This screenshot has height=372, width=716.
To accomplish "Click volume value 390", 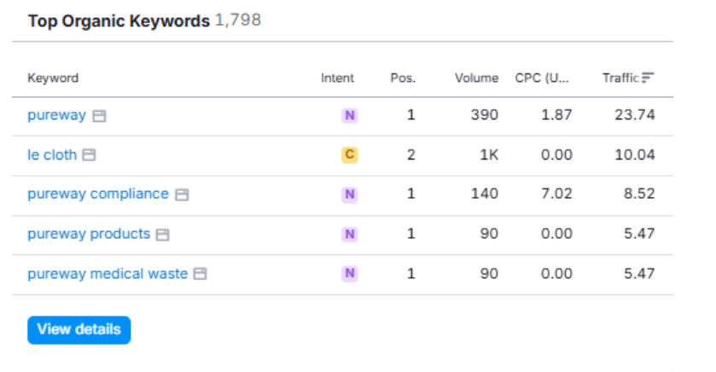I will pos(485,115).
